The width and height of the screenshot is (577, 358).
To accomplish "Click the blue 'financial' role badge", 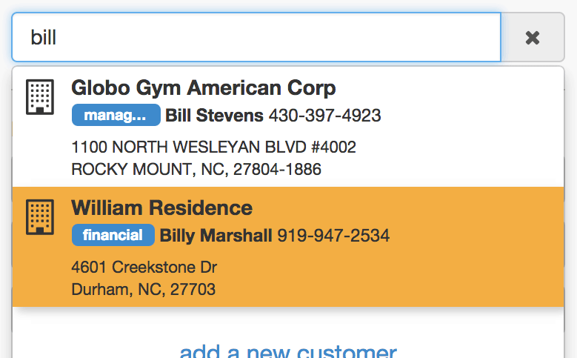I will (x=113, y=235).
